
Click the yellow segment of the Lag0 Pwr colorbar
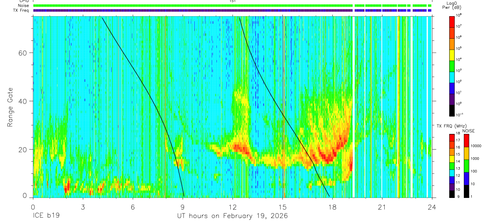(x=452, y=55)
